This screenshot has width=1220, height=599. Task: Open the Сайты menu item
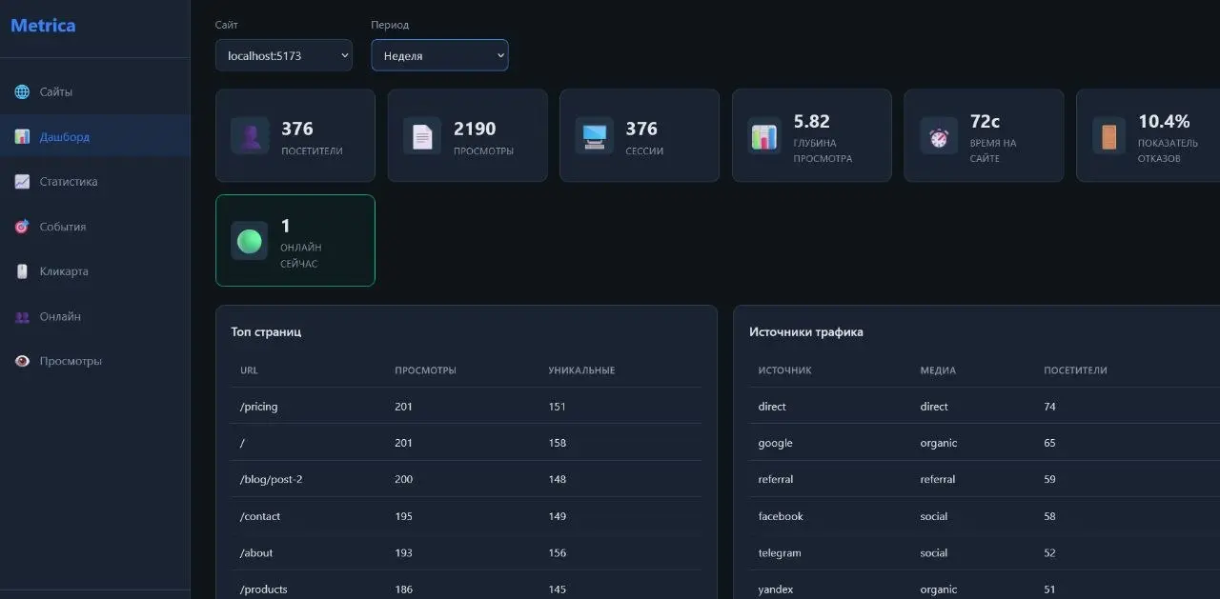click(95, 92)
